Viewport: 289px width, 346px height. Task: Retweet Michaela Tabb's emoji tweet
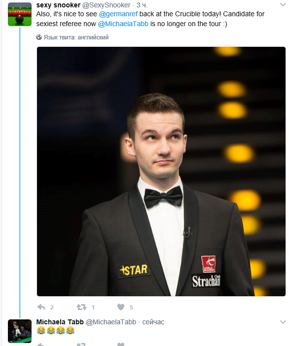pos(81,345)
